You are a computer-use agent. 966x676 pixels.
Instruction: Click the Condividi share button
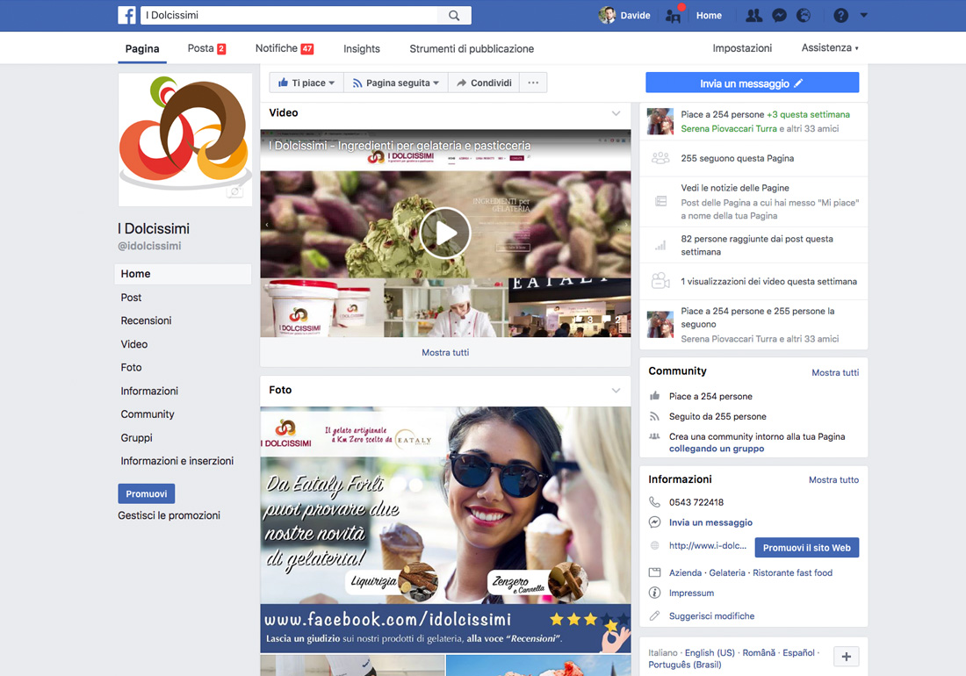click(x=484, y=83)
